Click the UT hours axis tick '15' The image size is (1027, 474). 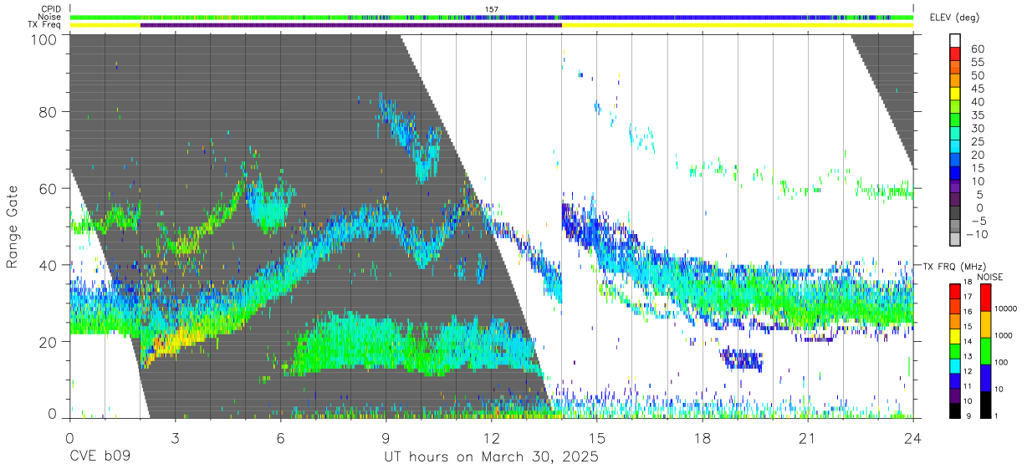pyautogui.click(x=597, y=438)
